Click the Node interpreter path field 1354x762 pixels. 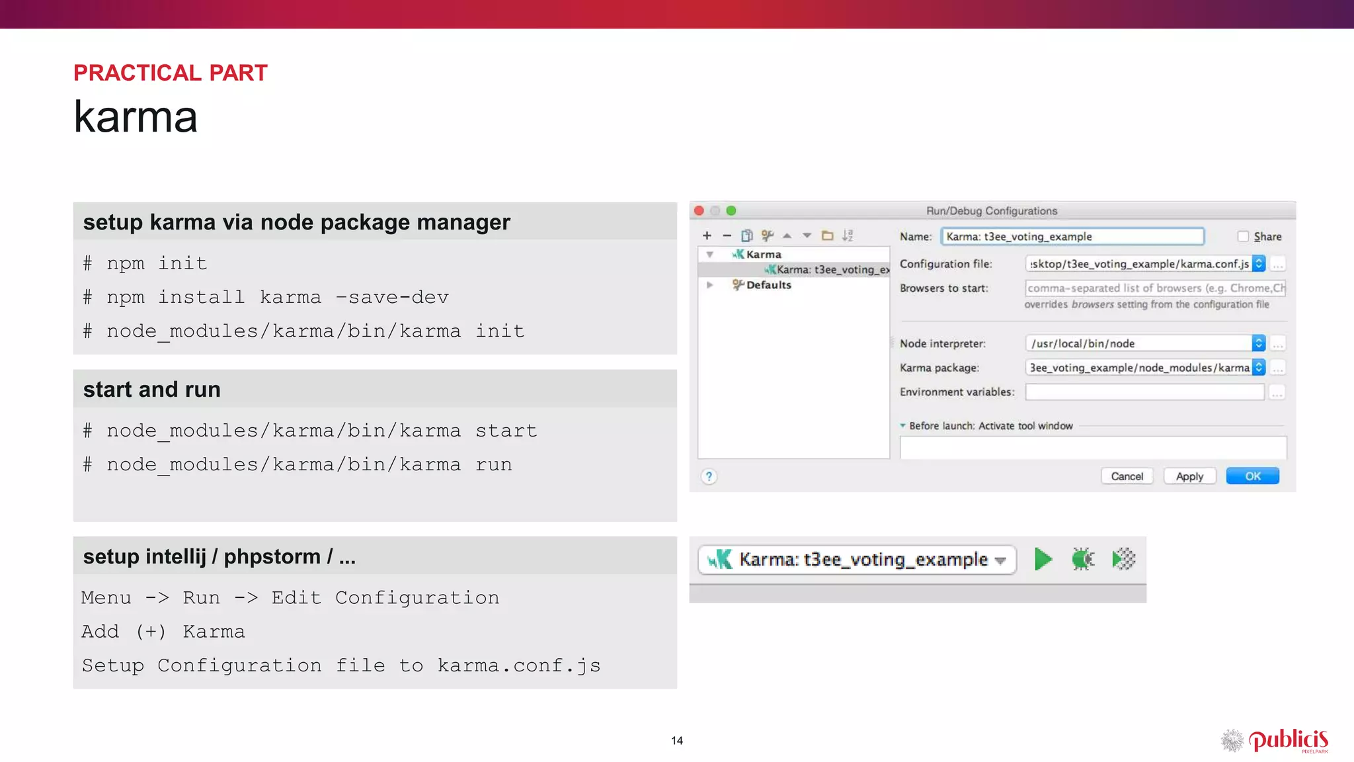tap(1138, 343)
